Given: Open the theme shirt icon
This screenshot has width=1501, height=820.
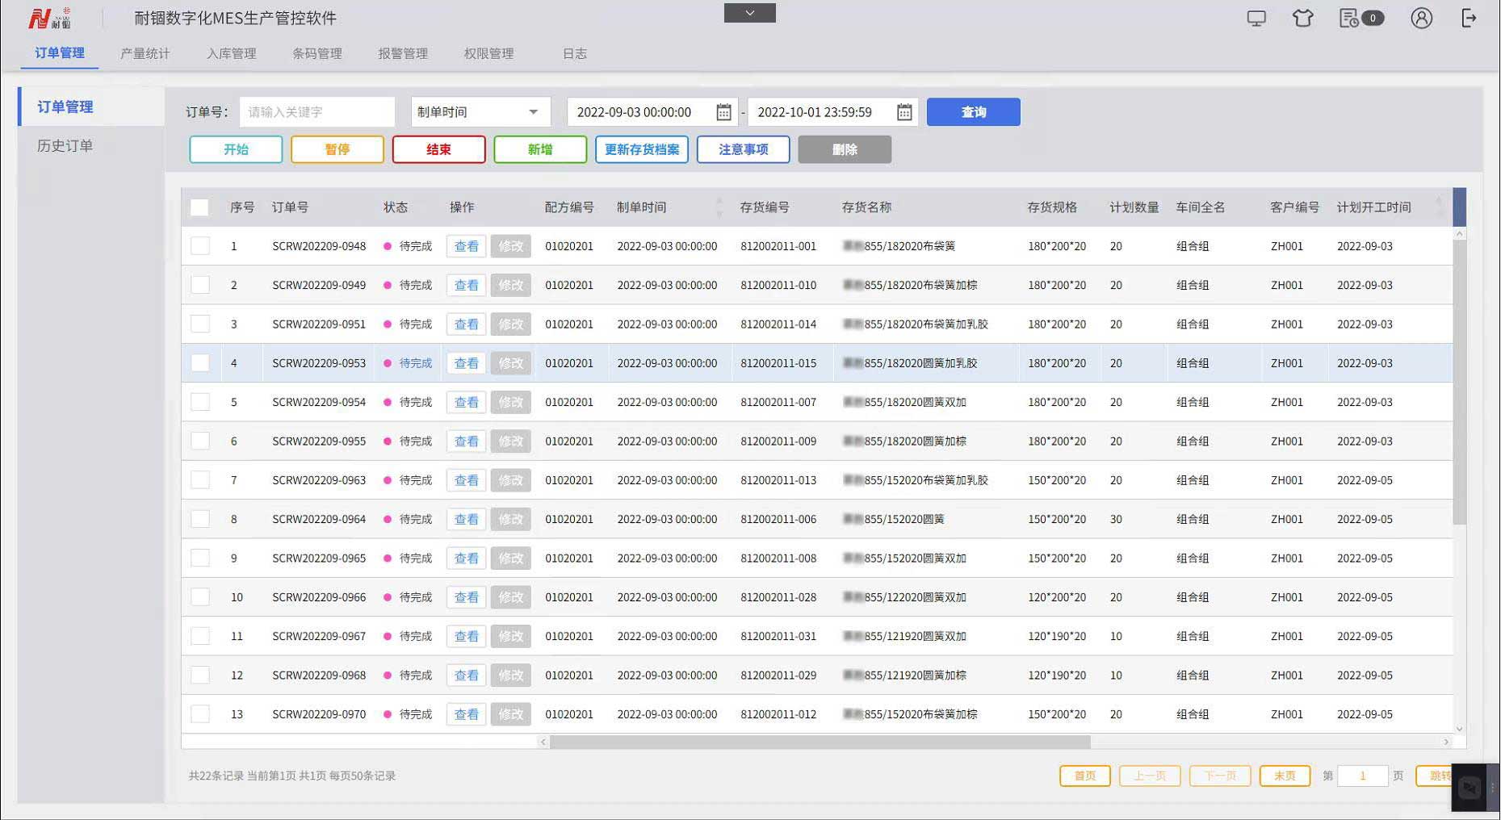Looking at the screenshot, I should 1302,18.
